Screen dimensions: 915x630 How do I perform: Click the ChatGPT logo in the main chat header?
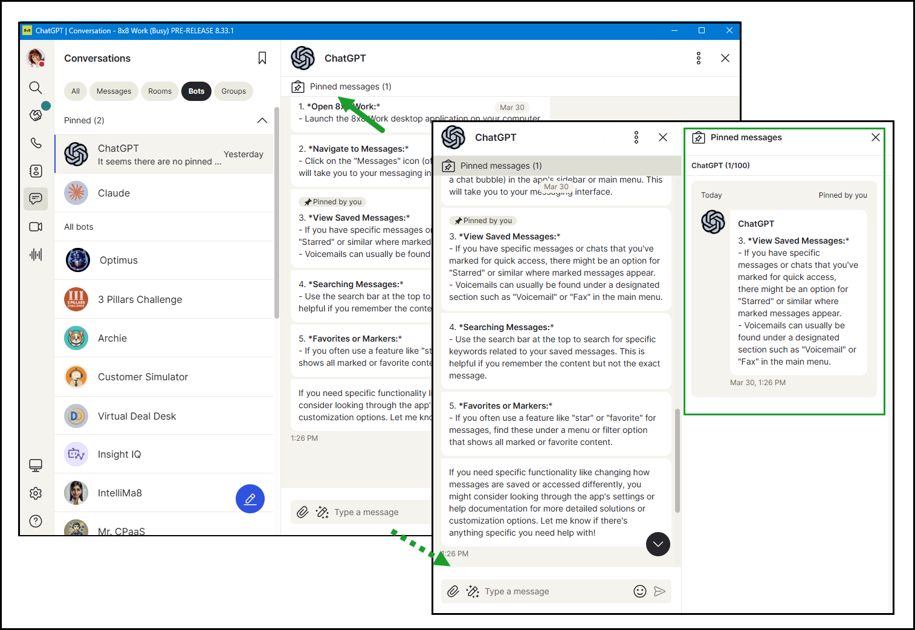(x=303, y=58)
